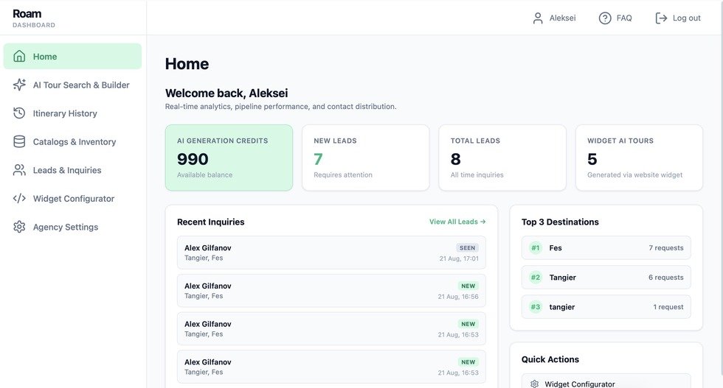The height and width of the screenshot is (388, 723).
Task: Click the Itinerary History clock icon
Action: (19, 113)
